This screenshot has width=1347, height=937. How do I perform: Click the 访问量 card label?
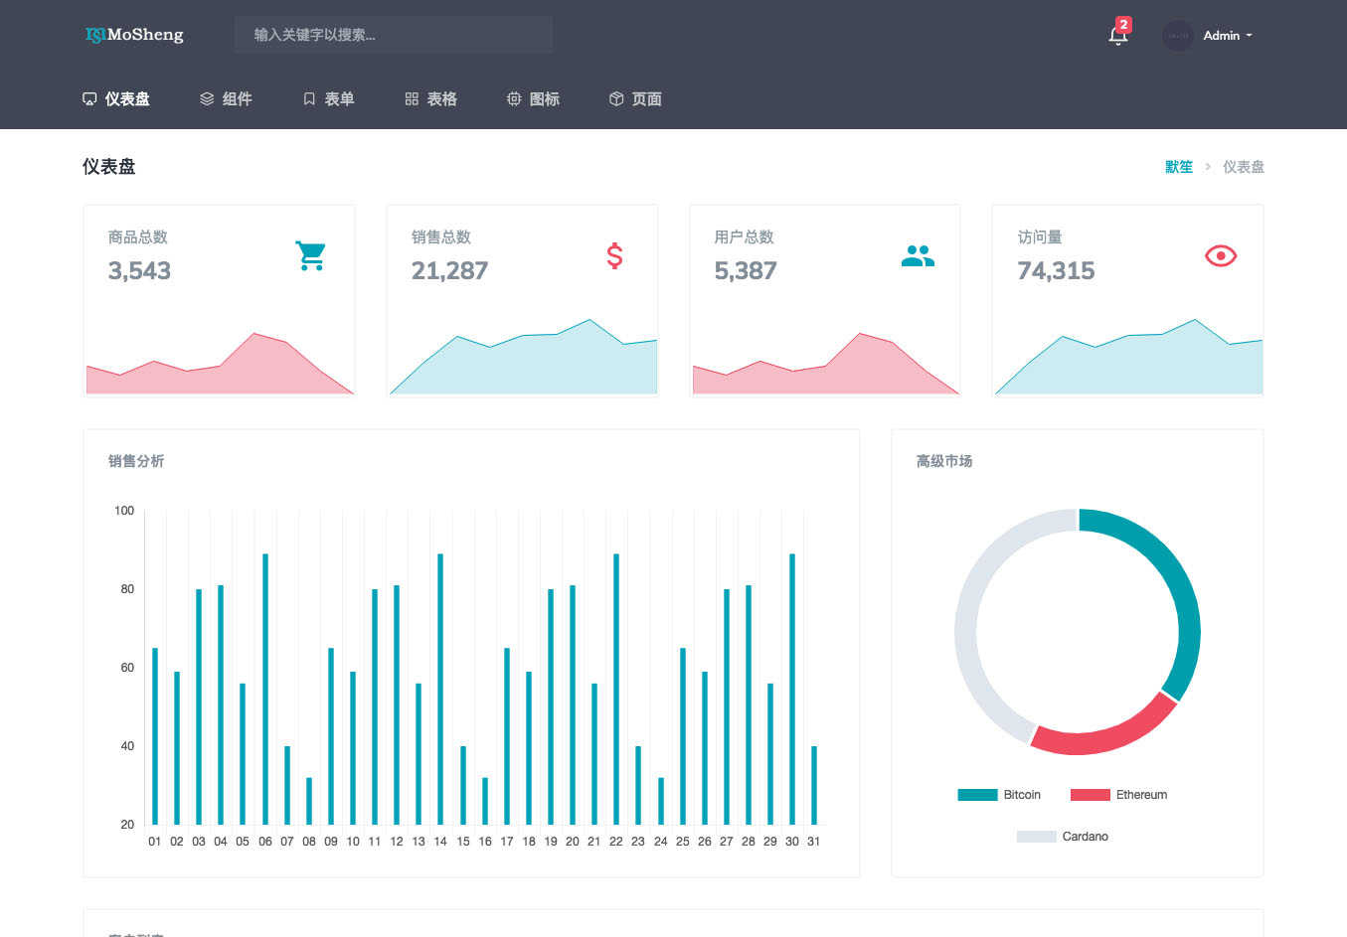coord(1040,237)
